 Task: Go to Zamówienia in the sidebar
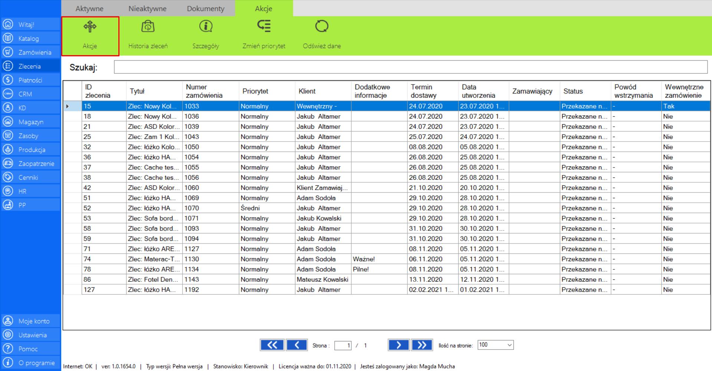(x=30, y=52)
